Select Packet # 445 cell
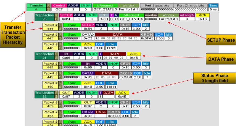Image resolution: width=236 pixels, height=126 pixels. click(50, 37)
